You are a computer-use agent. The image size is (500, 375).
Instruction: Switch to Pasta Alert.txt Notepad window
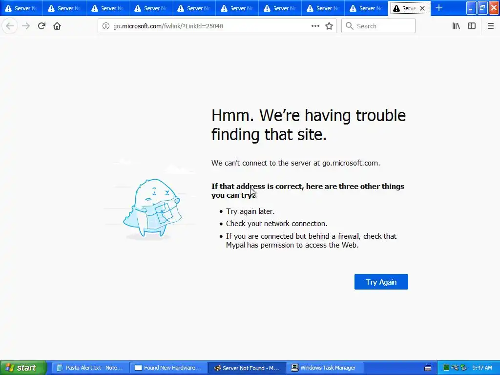click(x=90, y=368)
